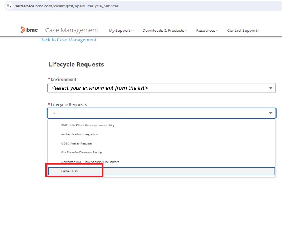The width and height of the screenshot is (282, 235).
Task: Click the site information icon in address bar
Action: (x=9, y=5)
